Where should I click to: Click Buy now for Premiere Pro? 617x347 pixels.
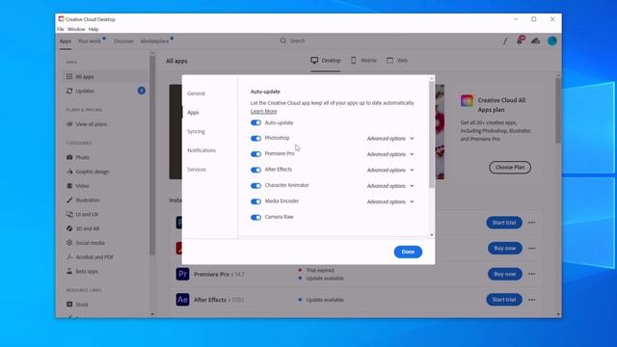click(x=505, y=274)
